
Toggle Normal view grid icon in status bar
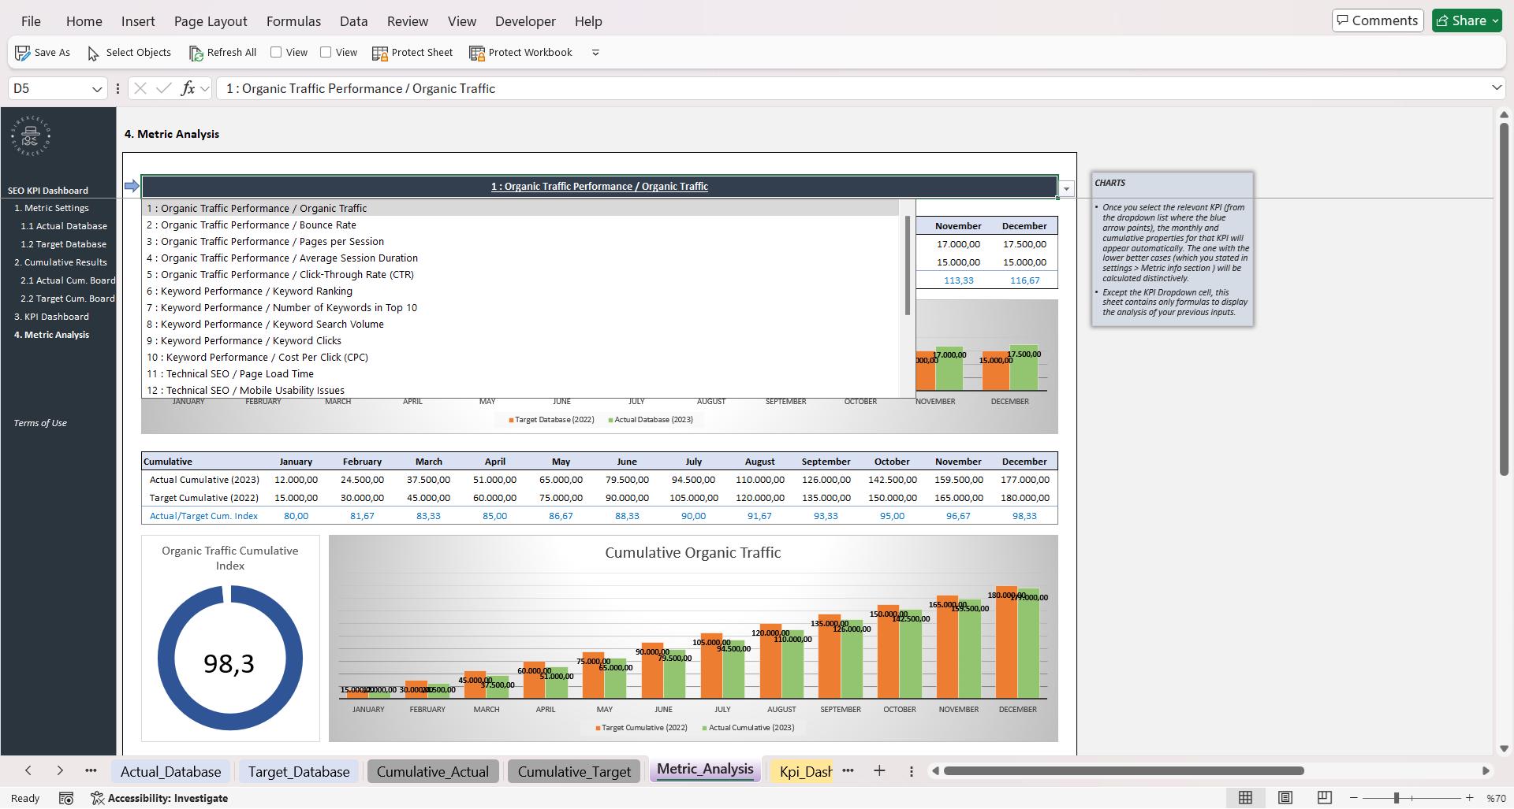1246,797
